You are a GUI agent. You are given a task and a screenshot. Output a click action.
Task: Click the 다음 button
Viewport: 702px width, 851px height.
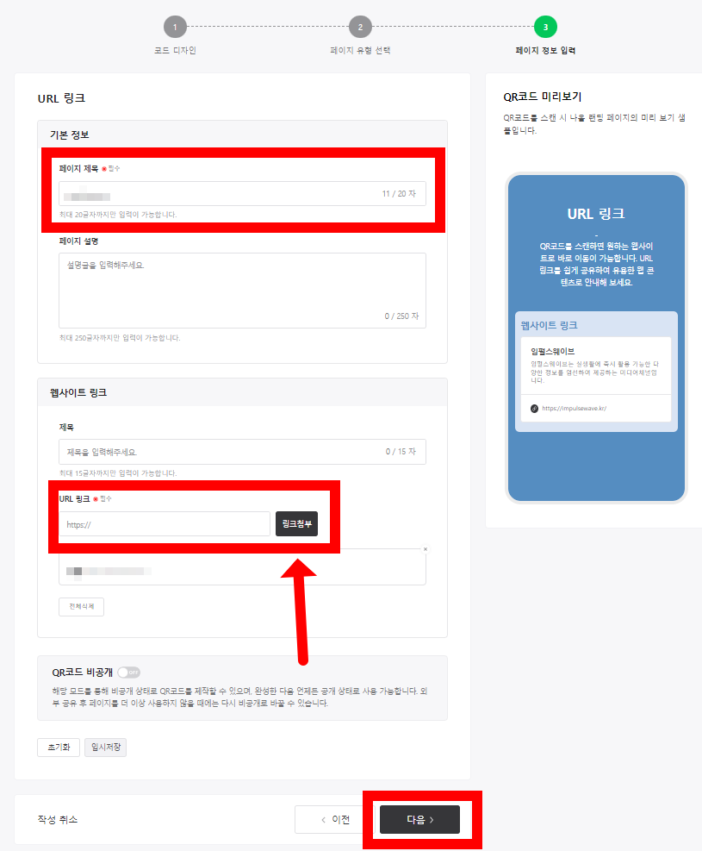click(419, 819)
